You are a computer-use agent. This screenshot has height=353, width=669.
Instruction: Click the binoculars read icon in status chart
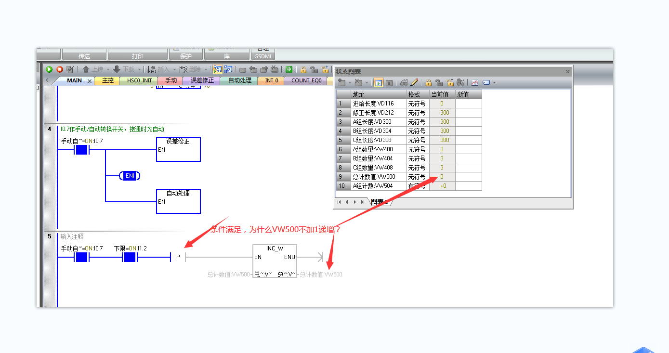coord(404,83)
